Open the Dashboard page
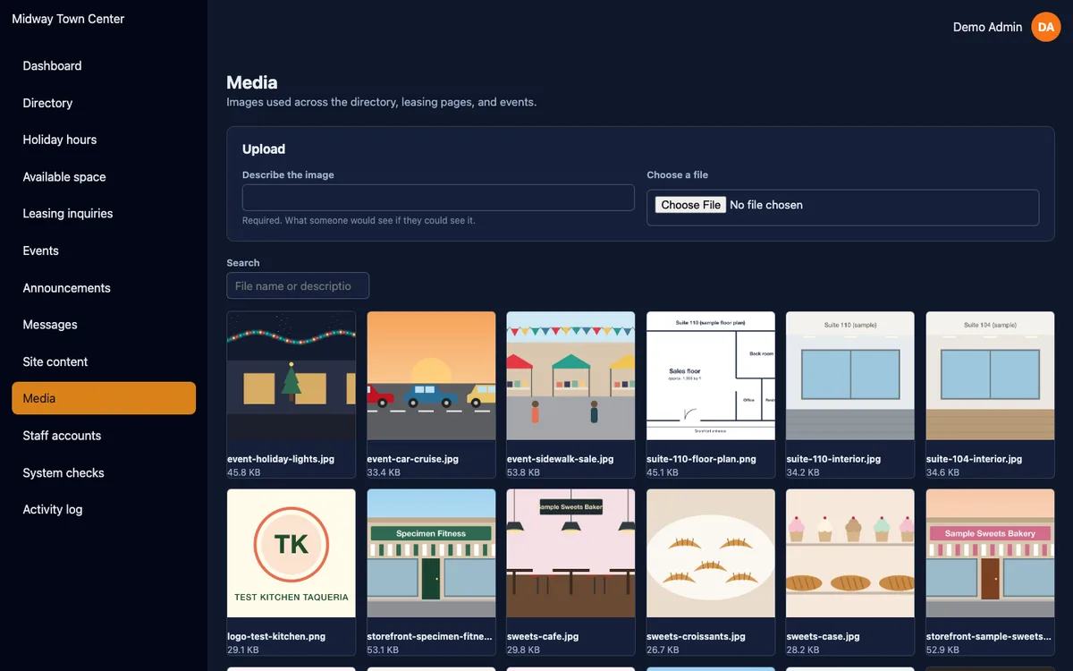Screen dimensions: 1073x671 coord(104,66)
